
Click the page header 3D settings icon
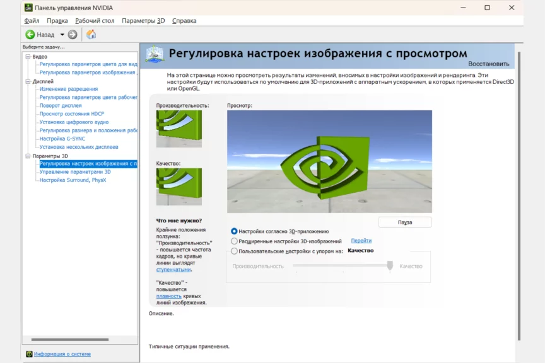coord(155,54)
